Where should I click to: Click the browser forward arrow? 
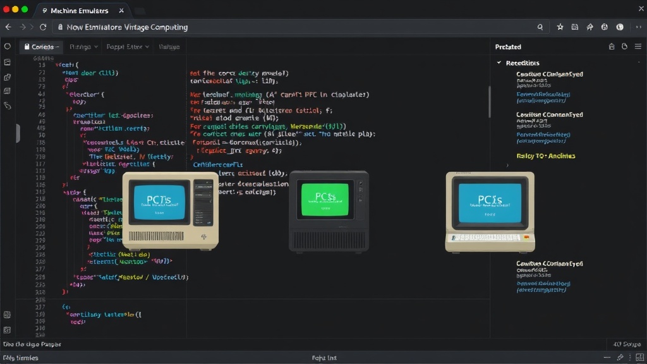coord(23,27)
